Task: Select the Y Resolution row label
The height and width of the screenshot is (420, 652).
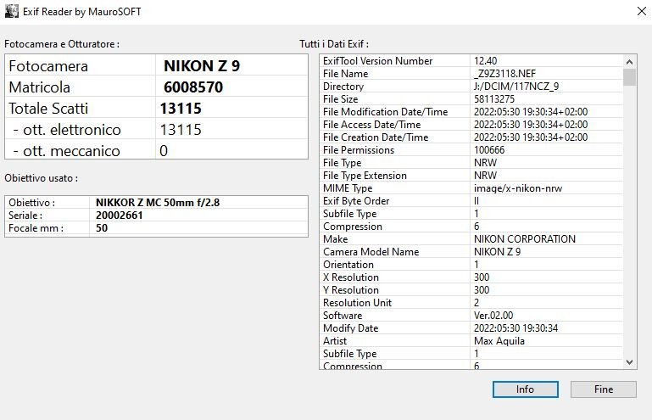Action: [351, 290]
